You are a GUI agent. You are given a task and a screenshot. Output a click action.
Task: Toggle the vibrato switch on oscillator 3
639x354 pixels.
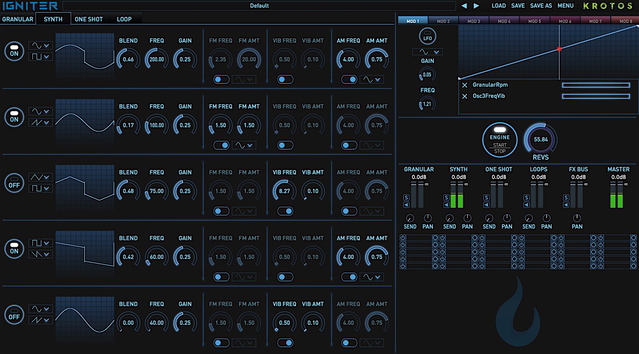[285, 211]
